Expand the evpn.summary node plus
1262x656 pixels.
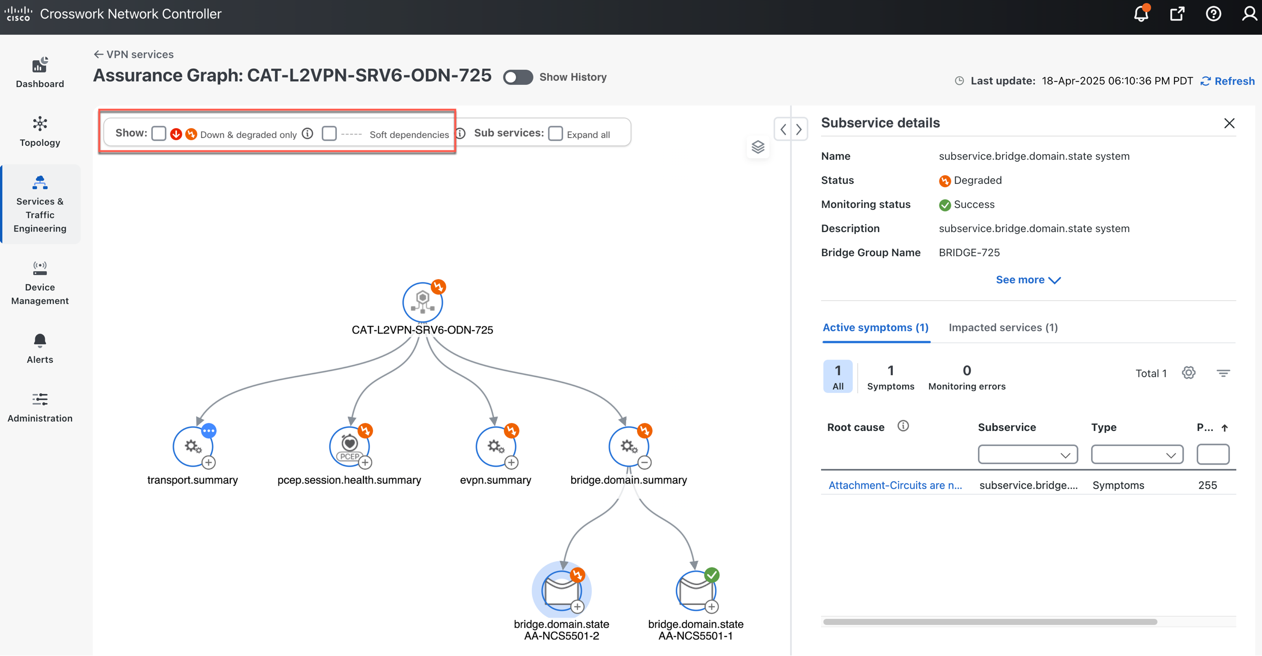(x=511, y=462)
